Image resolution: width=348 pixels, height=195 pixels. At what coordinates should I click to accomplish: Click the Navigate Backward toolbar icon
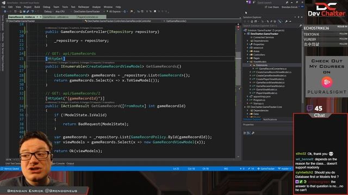(x=5, y=11)
